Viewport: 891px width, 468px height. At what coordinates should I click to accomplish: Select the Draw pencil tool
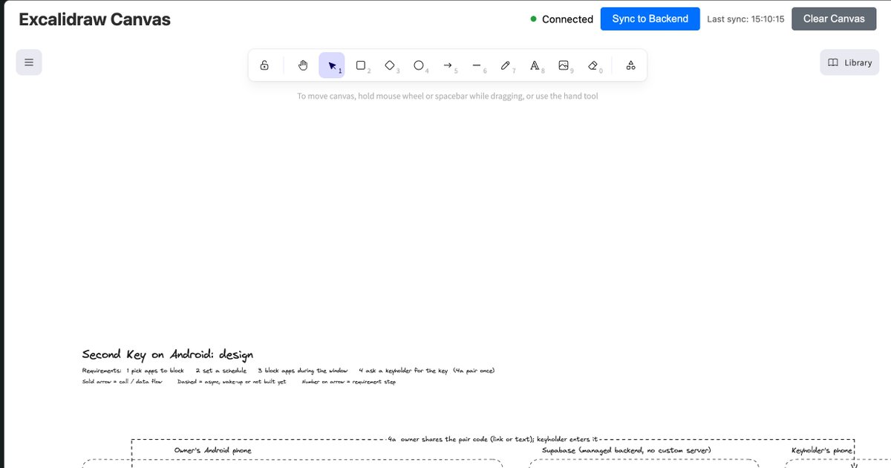tap(506, 65)
